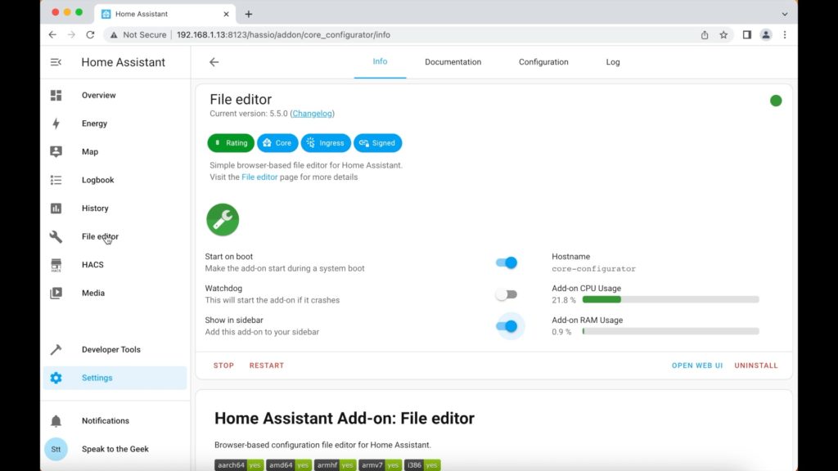
Task: Switch to the Info tab
Action: (380, 61)
